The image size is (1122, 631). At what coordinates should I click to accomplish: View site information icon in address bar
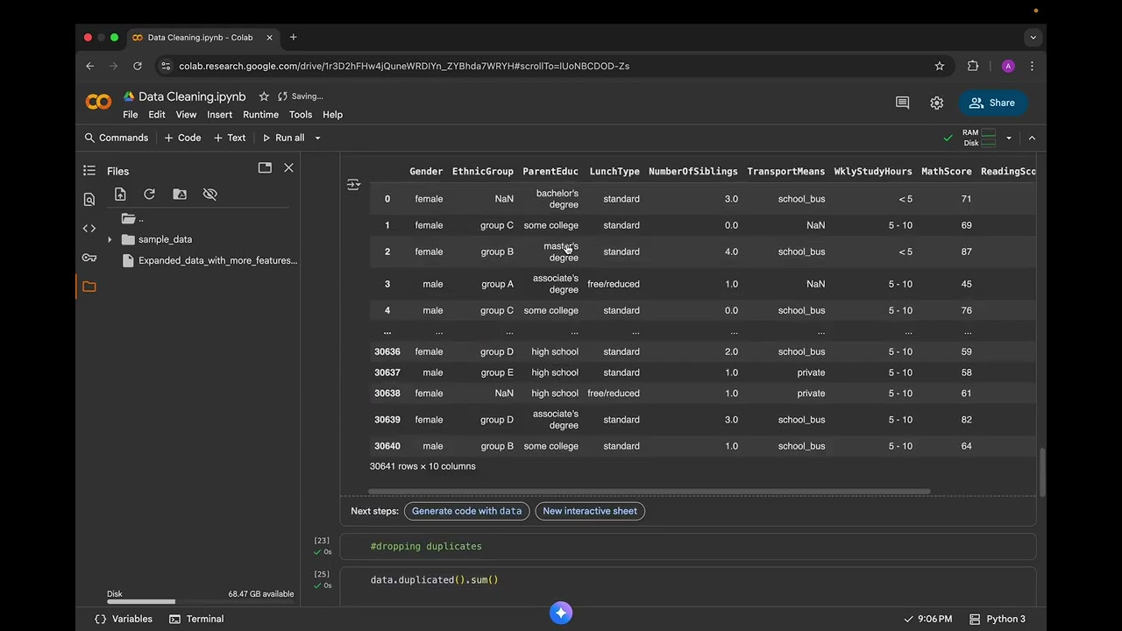click(167, 66)
